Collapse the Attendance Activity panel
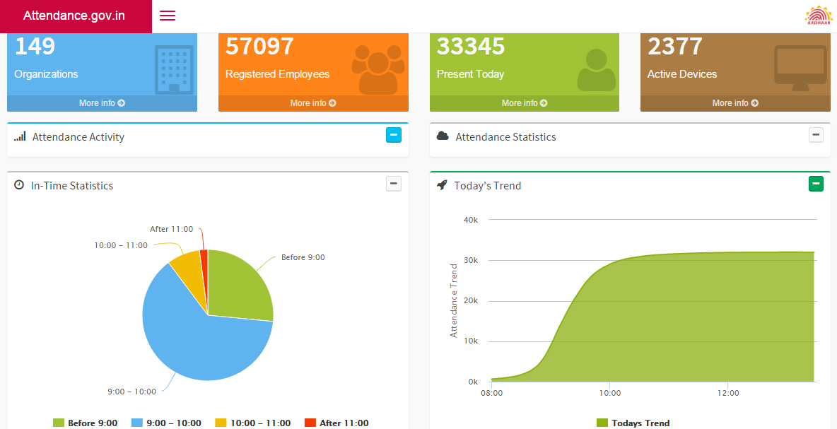The width and height of the screenshot is (837, 429). 394,134
